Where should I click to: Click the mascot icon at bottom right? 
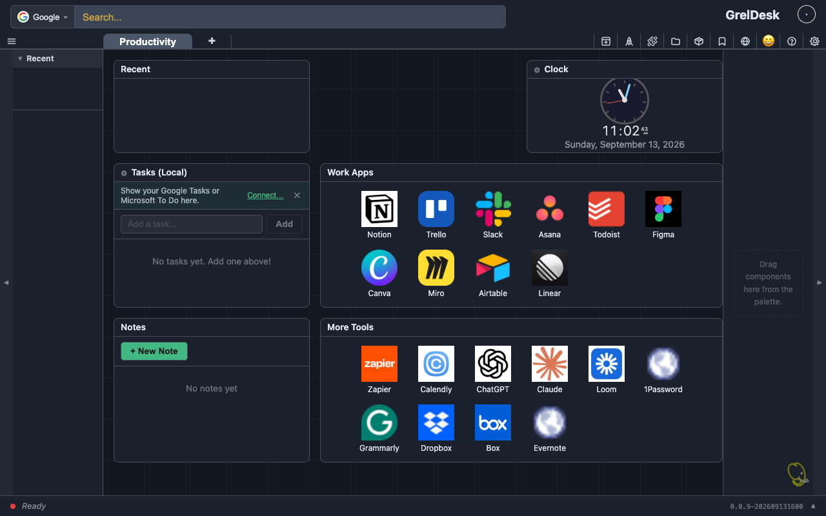[x=798, y=474]
